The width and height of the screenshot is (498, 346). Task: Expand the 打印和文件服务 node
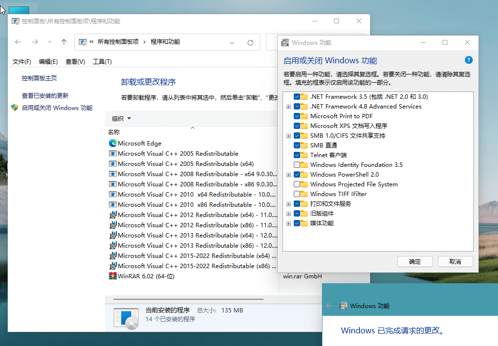click(288, 204)
